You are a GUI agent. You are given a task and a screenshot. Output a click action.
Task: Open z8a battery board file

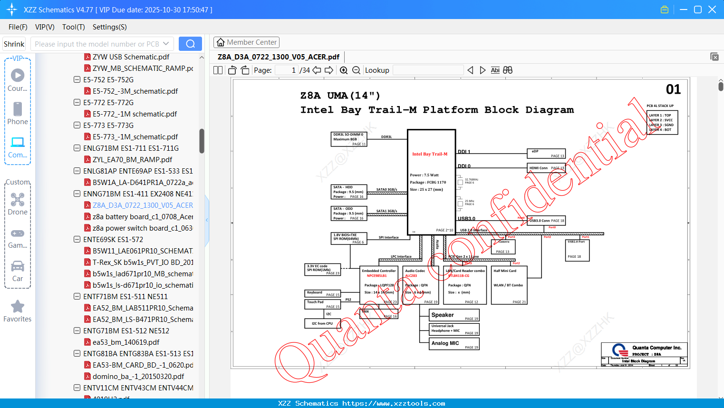(143, 217)
